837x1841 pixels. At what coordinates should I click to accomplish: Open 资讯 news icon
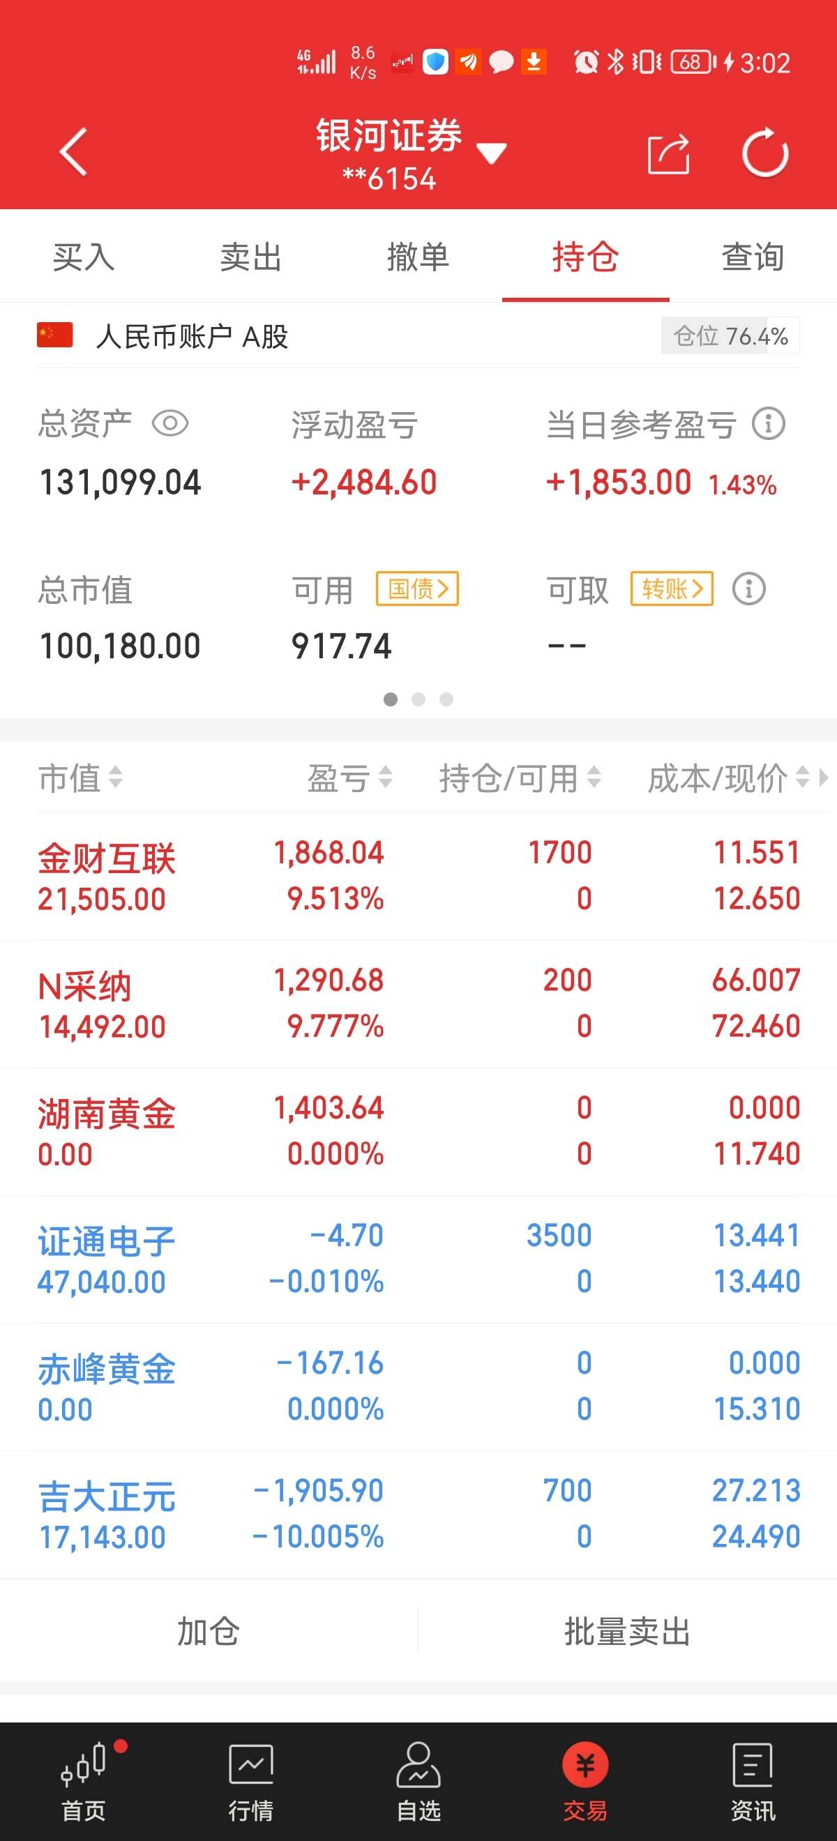(753, 1780)
